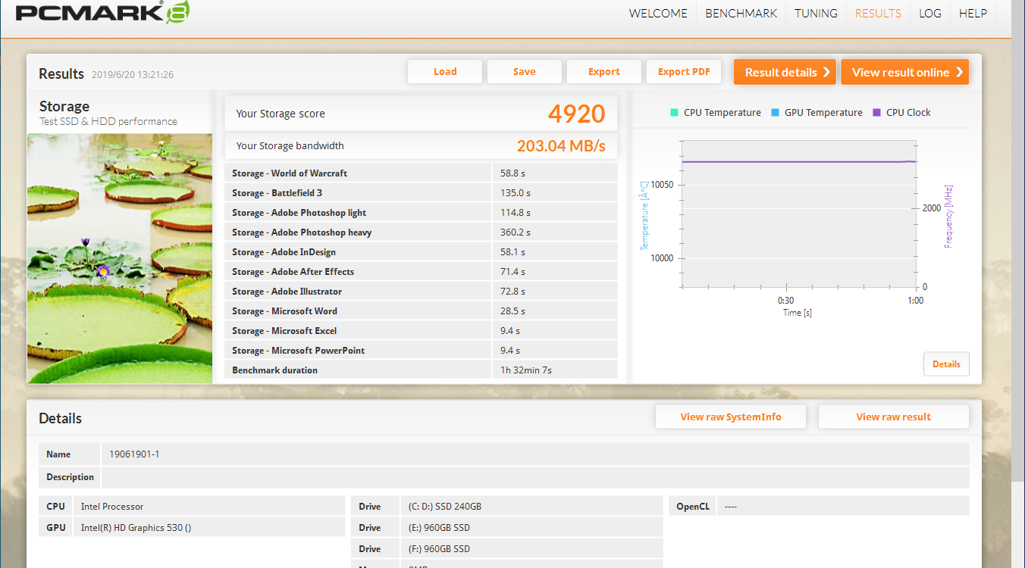Click the PCMark 8 logo
This screenshot has height=568, width=1025.
point(102,13)
